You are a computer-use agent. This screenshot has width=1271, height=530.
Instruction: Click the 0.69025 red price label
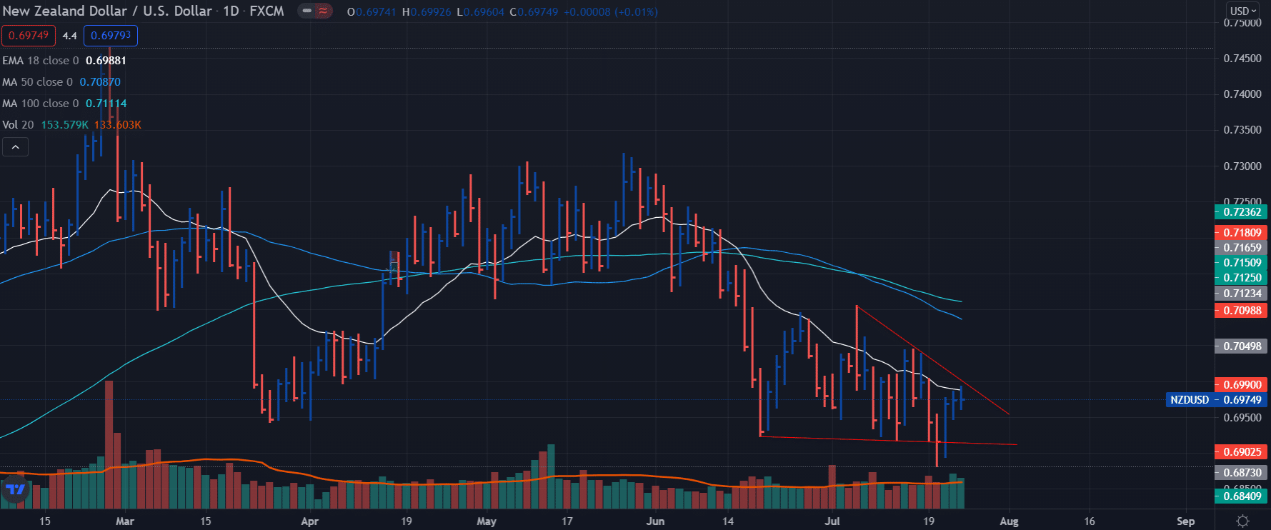click(1242, 452)
